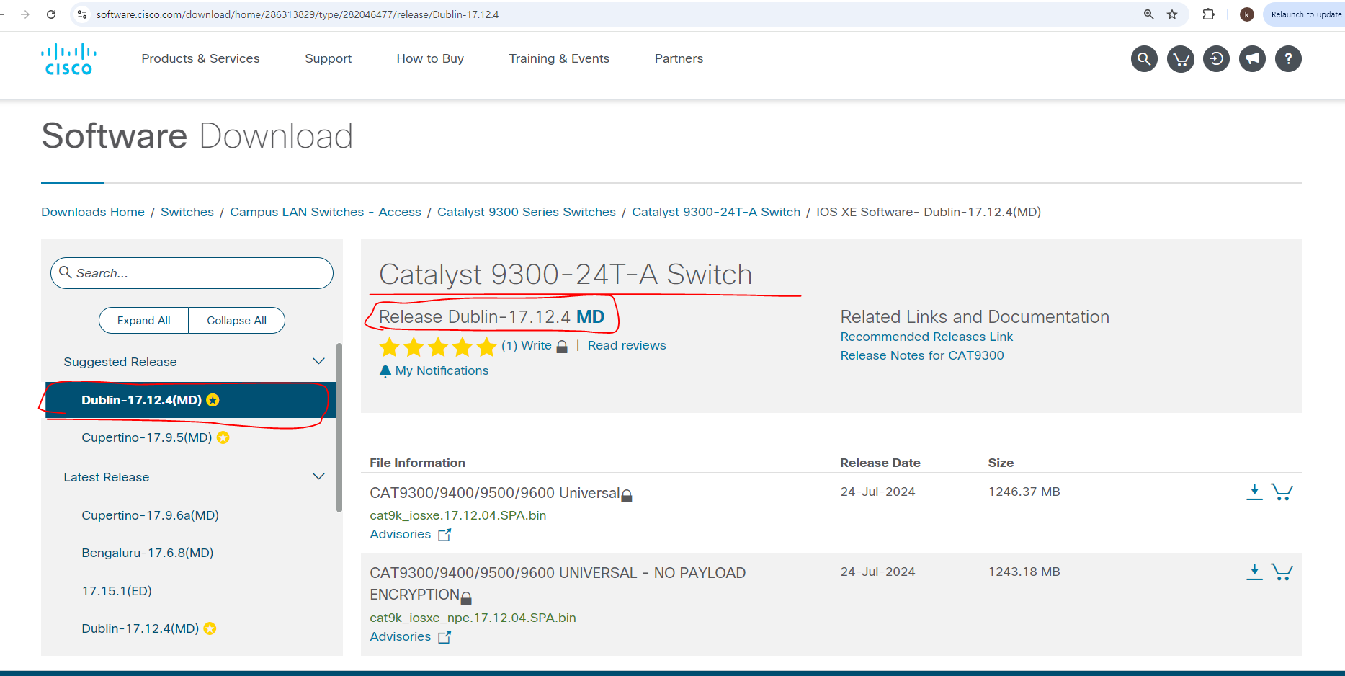Click the browser address bar URL
The image size is (1345, 676).
coord(298,14)
